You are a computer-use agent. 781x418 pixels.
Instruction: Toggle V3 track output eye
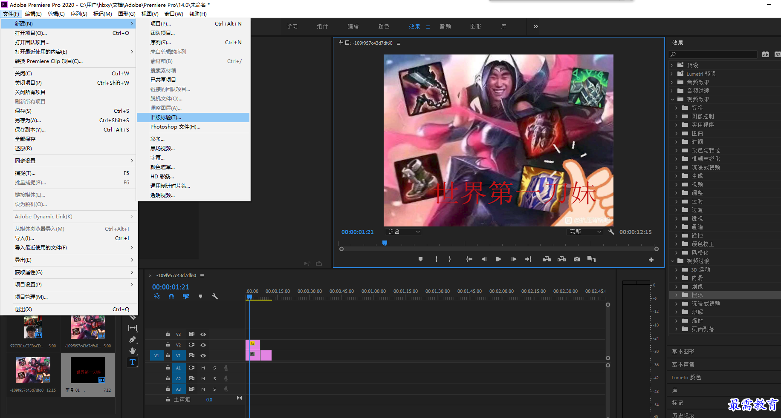(x=203, y=334)
